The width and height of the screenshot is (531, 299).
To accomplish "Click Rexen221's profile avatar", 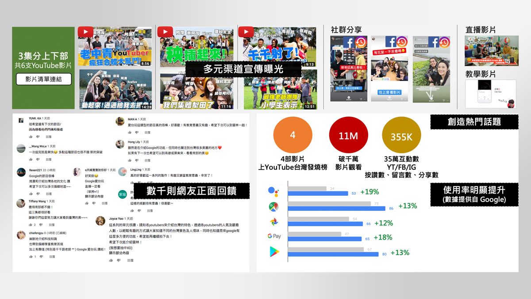I will (21, 172).
